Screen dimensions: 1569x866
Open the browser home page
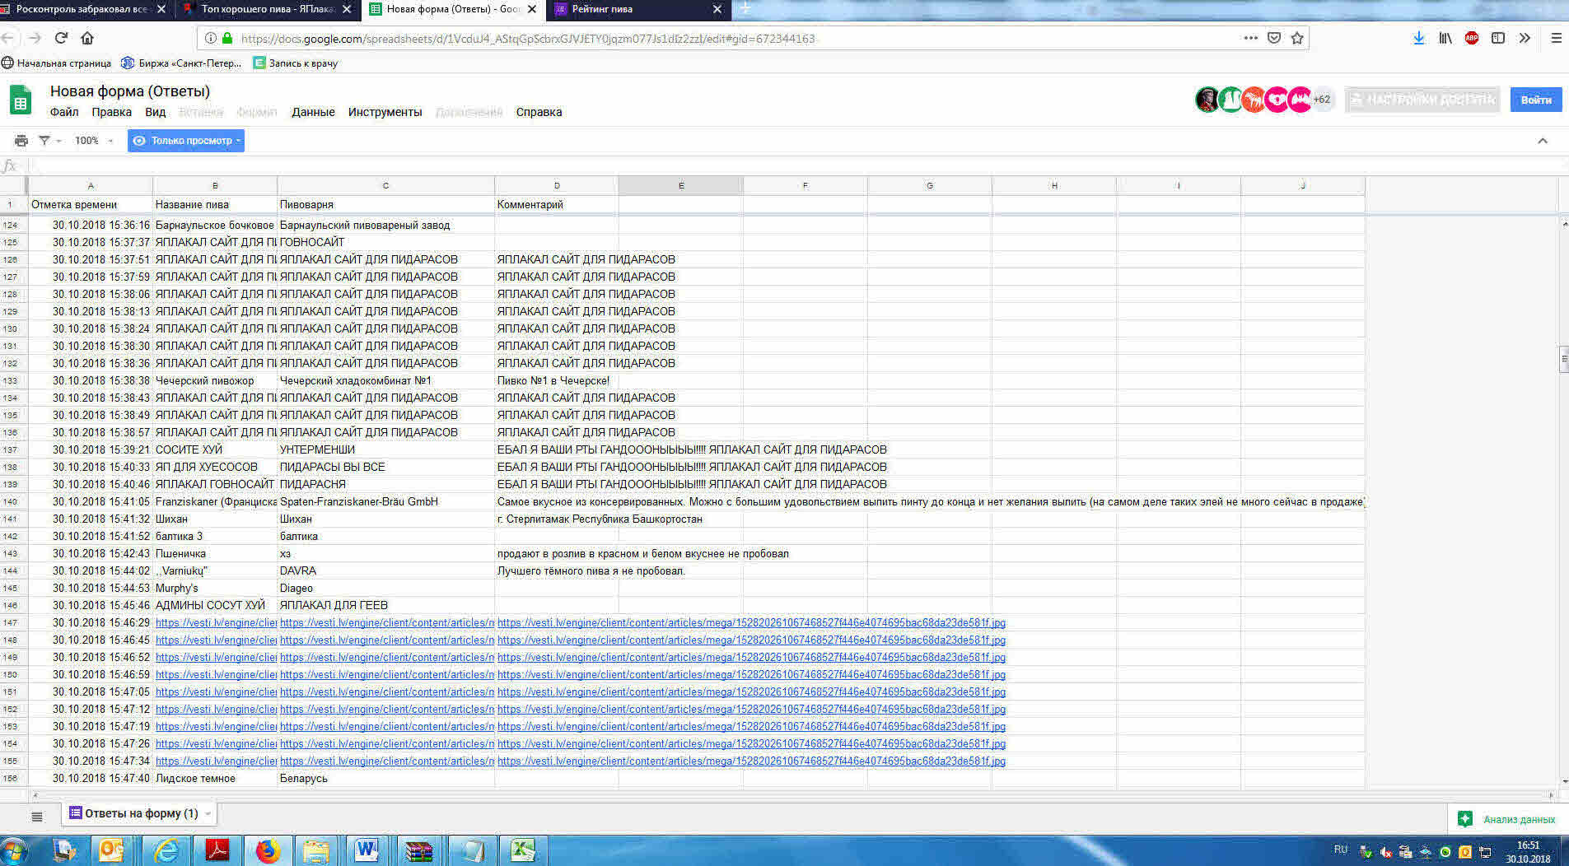tap(87, 38)
